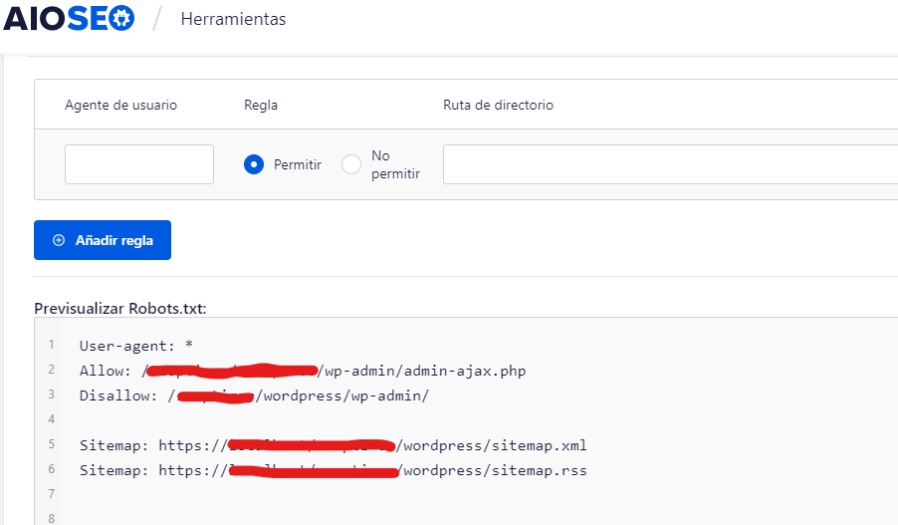
Task: Click the No permitir label text
Action: (396, 164)
